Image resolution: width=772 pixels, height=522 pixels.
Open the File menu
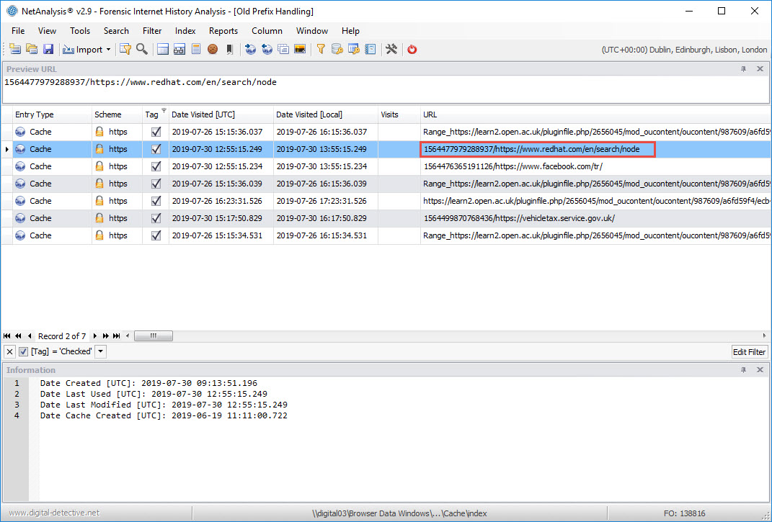point(18,31)
